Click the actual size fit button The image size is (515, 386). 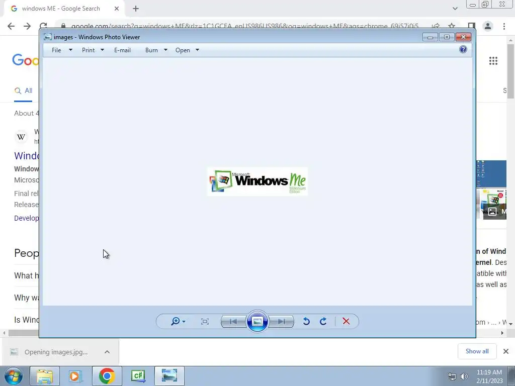point(205,321)
